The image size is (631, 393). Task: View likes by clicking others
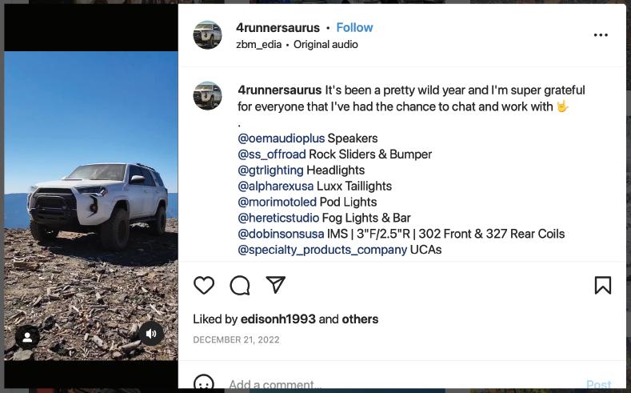point(360,319)
